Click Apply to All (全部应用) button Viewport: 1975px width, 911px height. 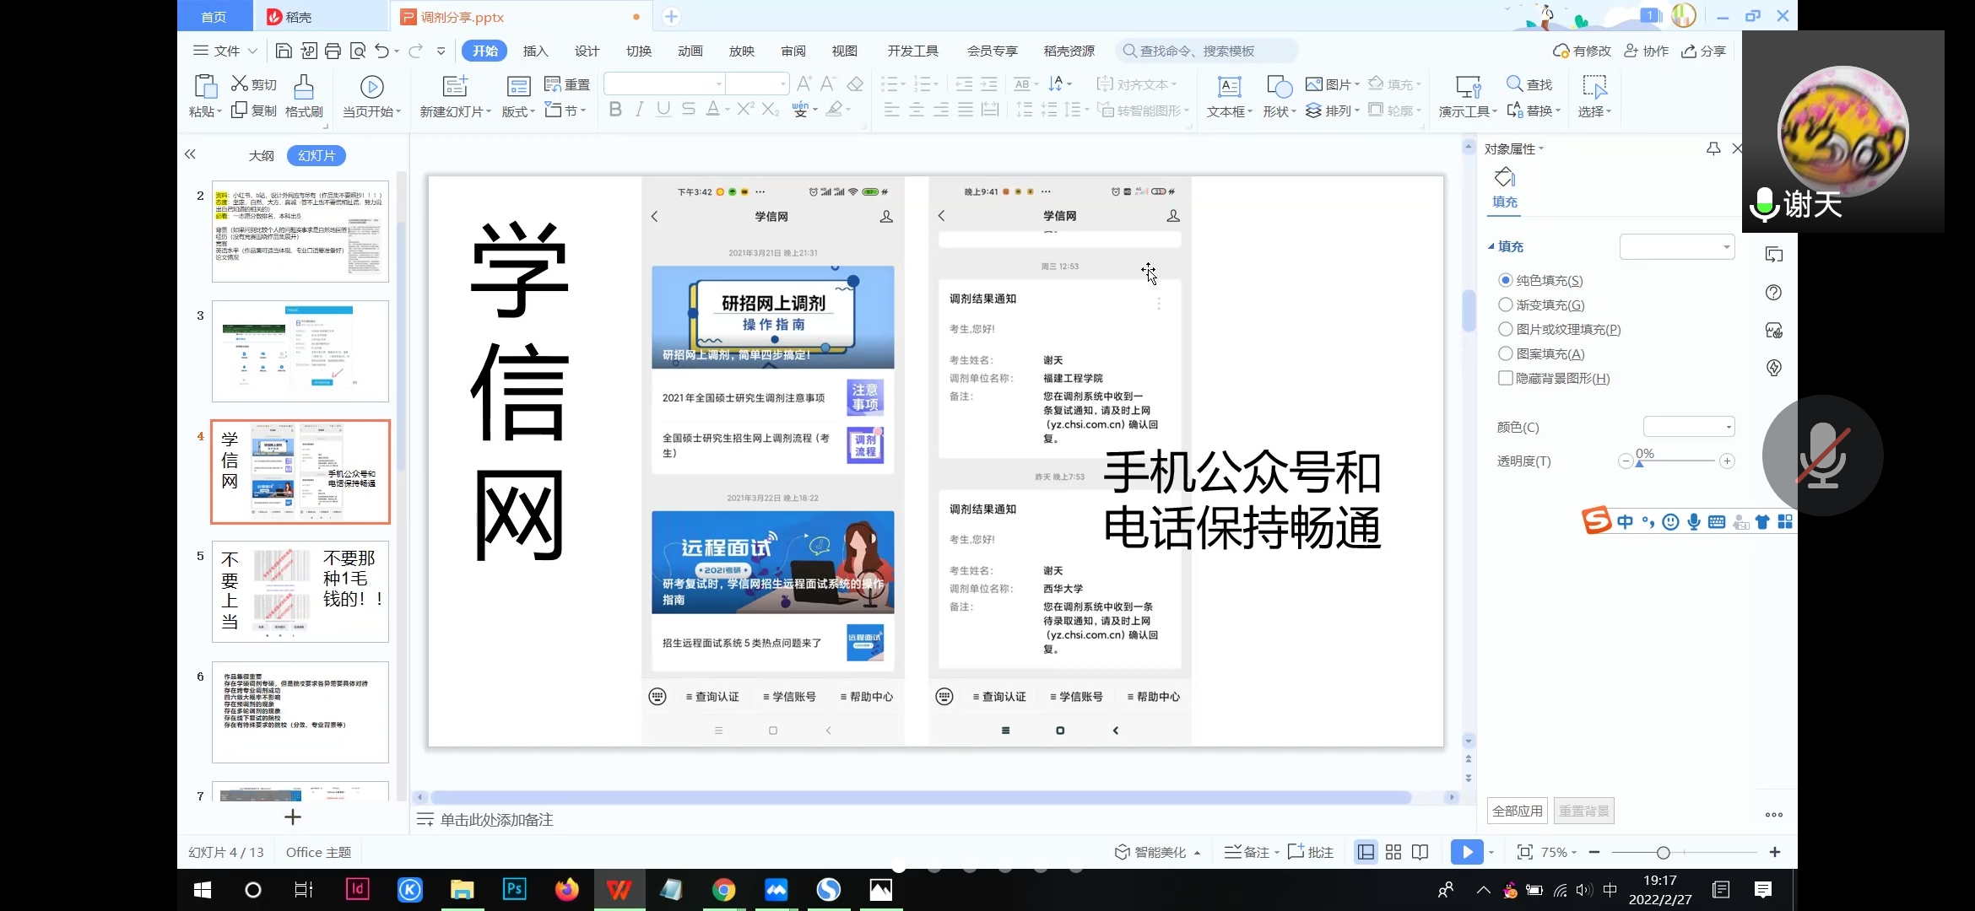(1517, 811)
